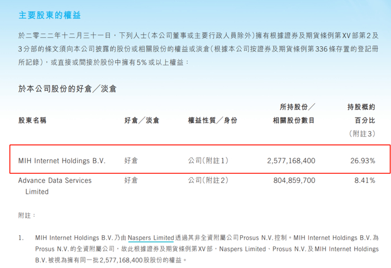391x268 pixels.
Task: Click the heading 主要股東的權益
Action: [50, 15]
